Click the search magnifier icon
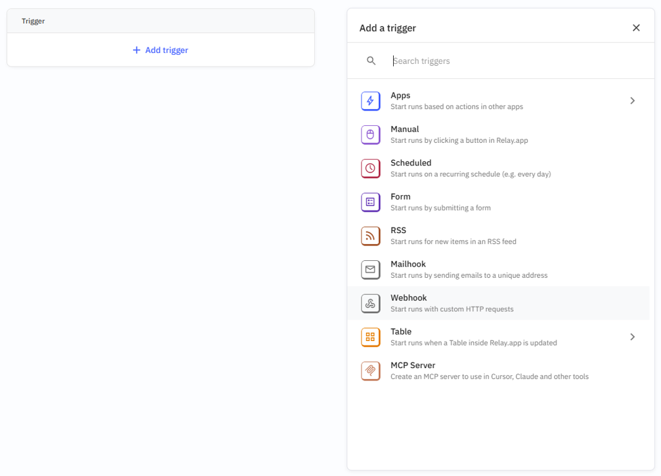661x476 pixels. pyautogui.click(x=371, y=61)
